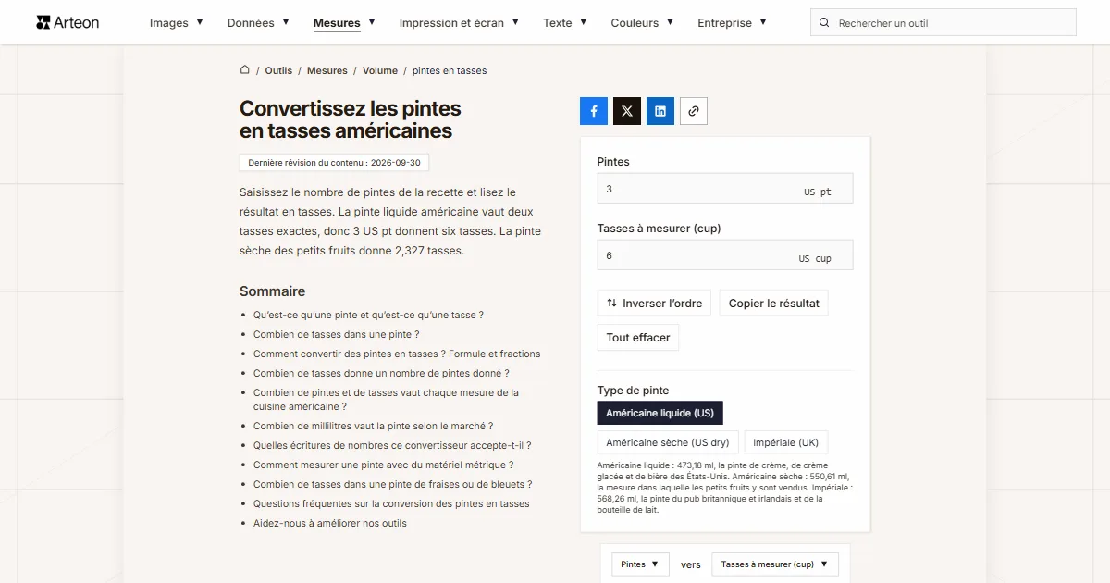Click the Rechercher un outil search box
Viewport: 1110px width, 583px height.
[943, 23]
